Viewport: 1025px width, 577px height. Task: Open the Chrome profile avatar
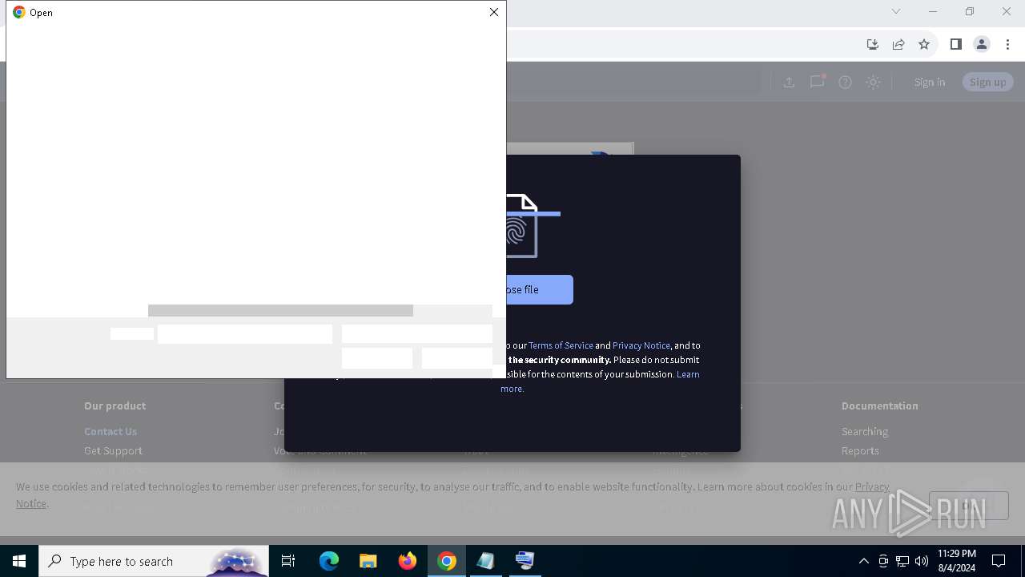(x=982, y=44)
